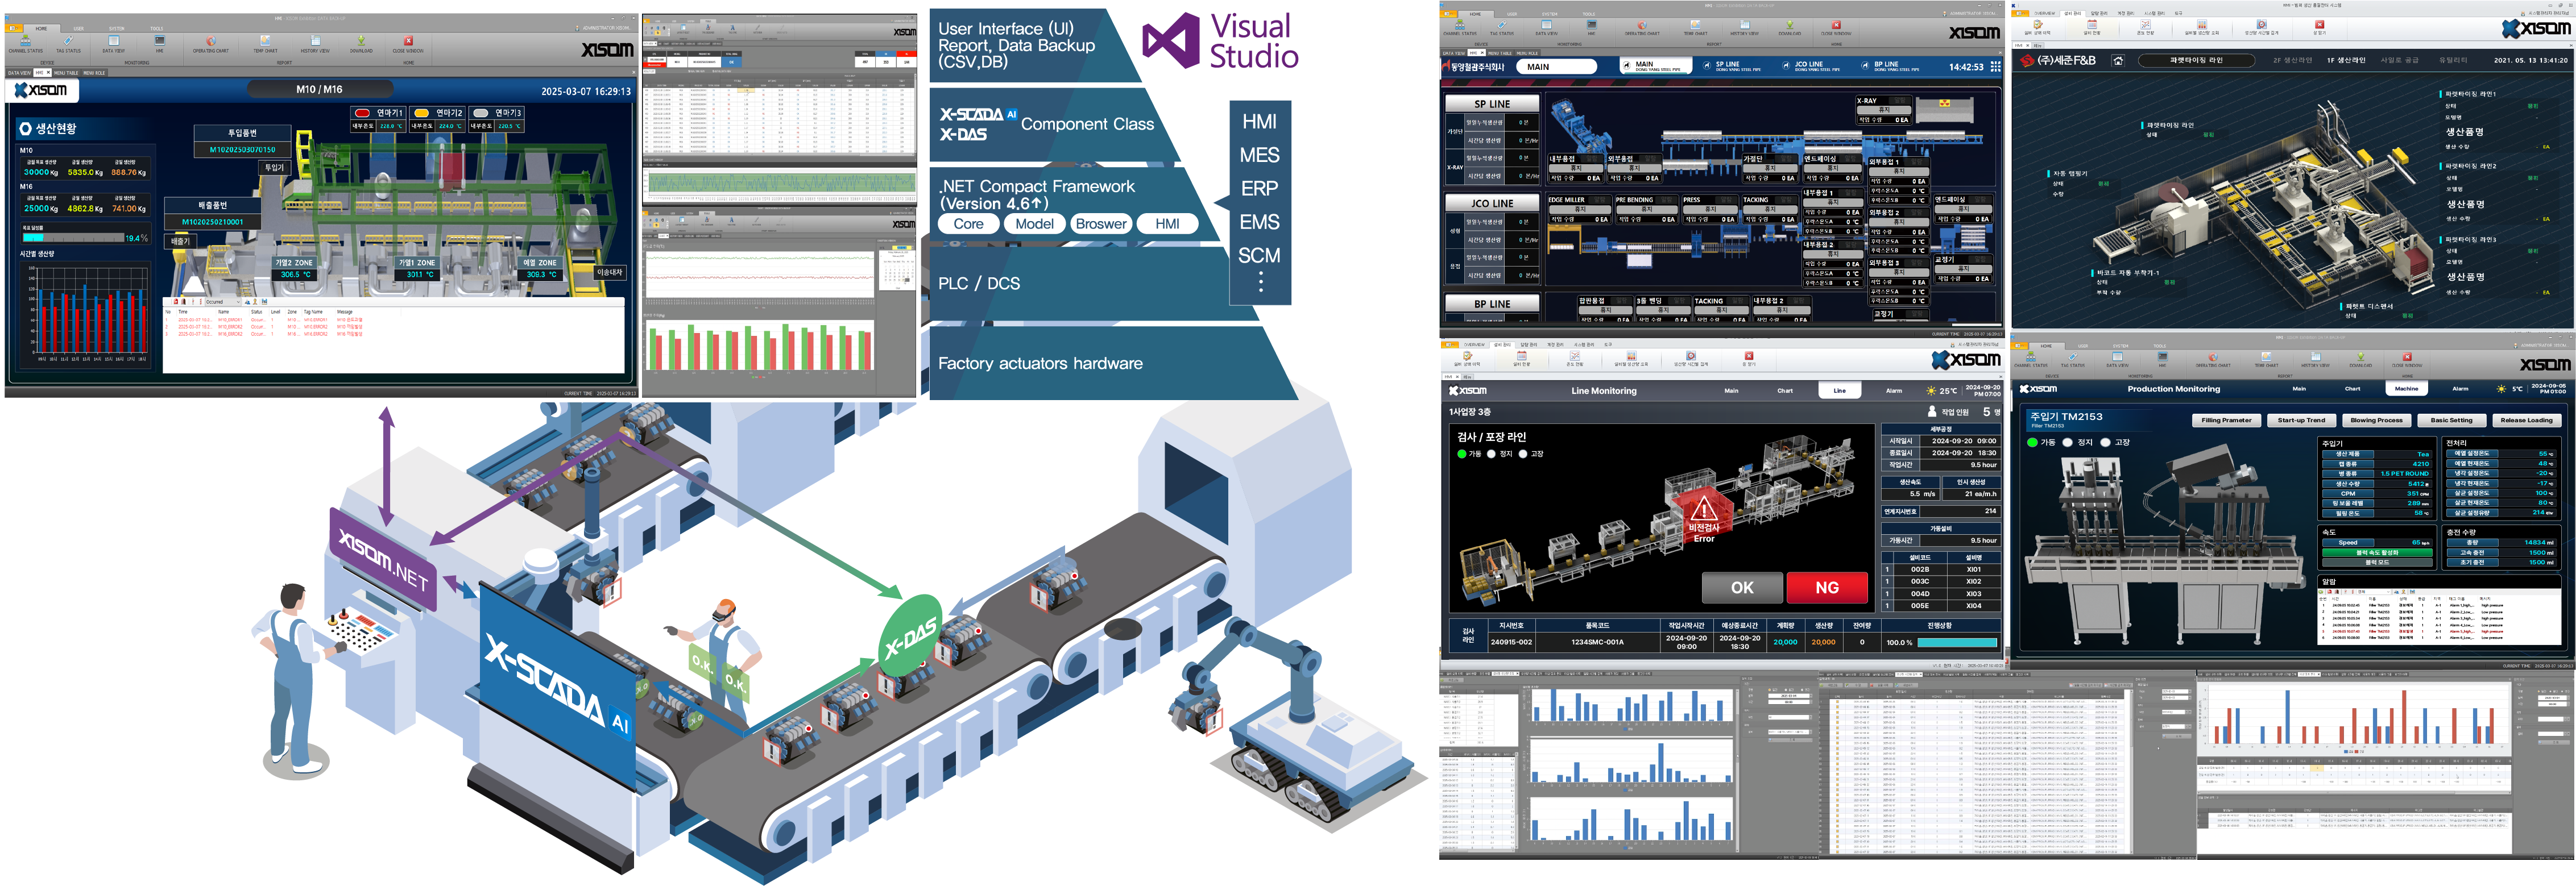2576x886 pixels.
Task: Click Release Loading button
Action: [x=2526, y=421]
